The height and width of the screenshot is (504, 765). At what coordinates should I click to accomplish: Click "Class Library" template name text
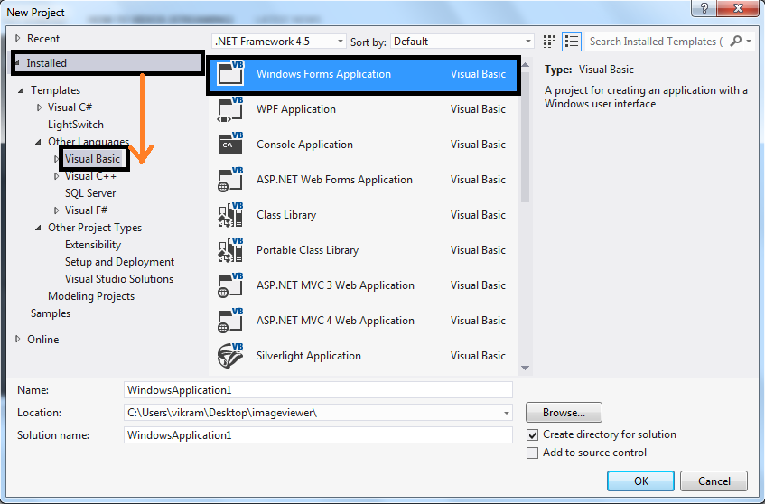click(x=286, y=215)
